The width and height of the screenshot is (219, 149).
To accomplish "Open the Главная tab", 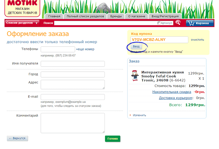I will click(x=54, y=16).
